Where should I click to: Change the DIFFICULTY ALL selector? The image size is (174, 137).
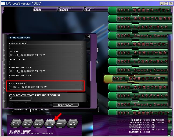pyautogui.click(x=96, y=9)
